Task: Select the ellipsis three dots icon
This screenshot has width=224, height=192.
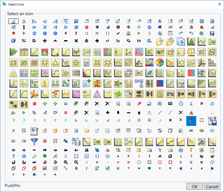Action: 212,114
